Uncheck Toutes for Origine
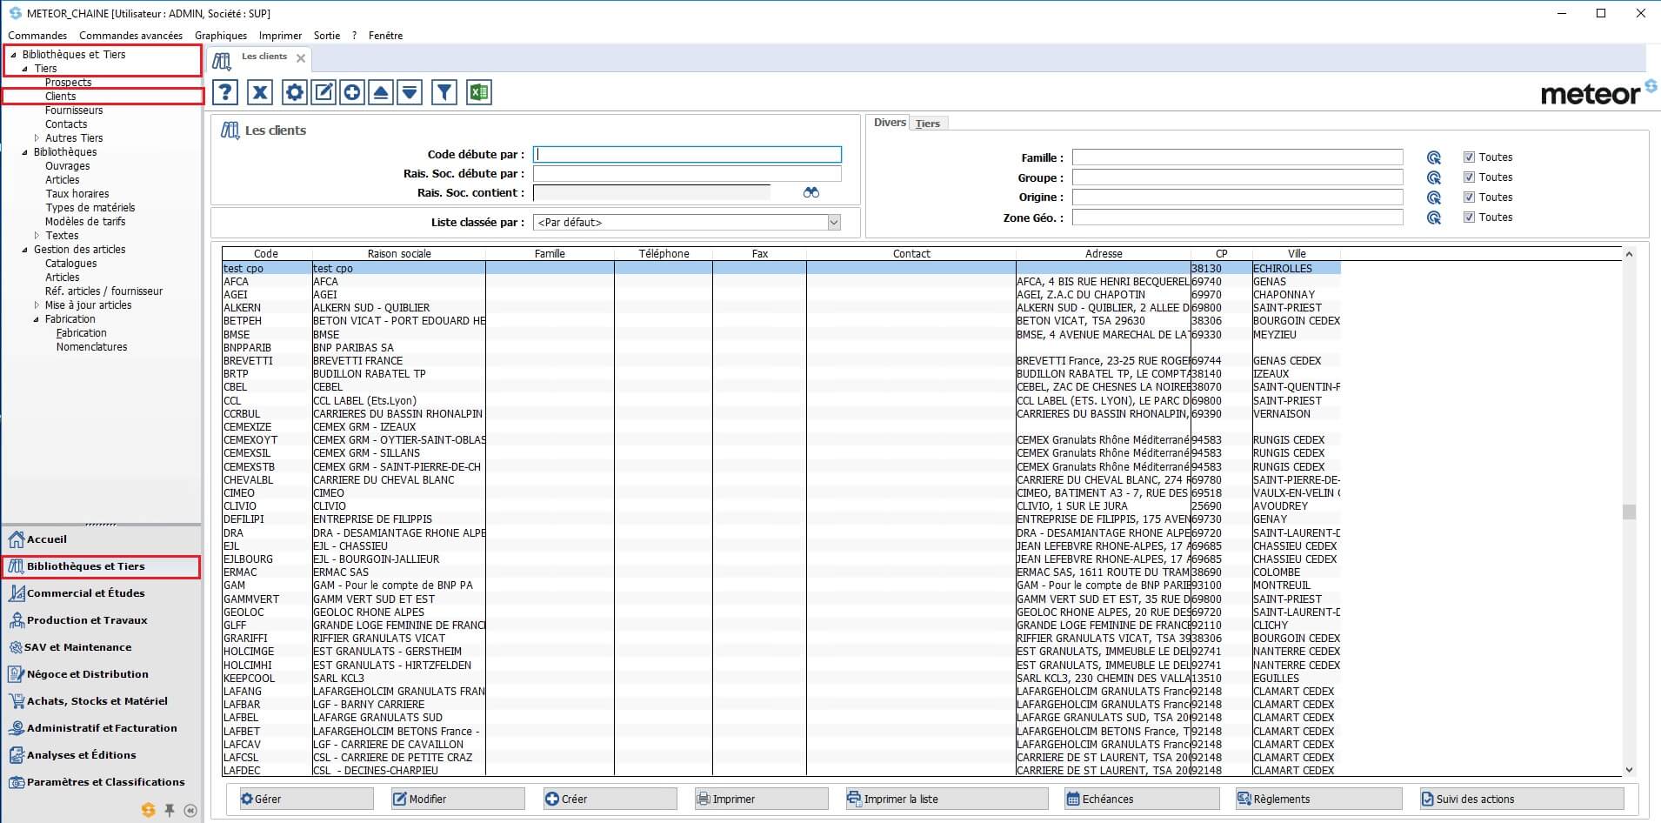Screen dimensions: 1661x823 tap(1469, 197)
